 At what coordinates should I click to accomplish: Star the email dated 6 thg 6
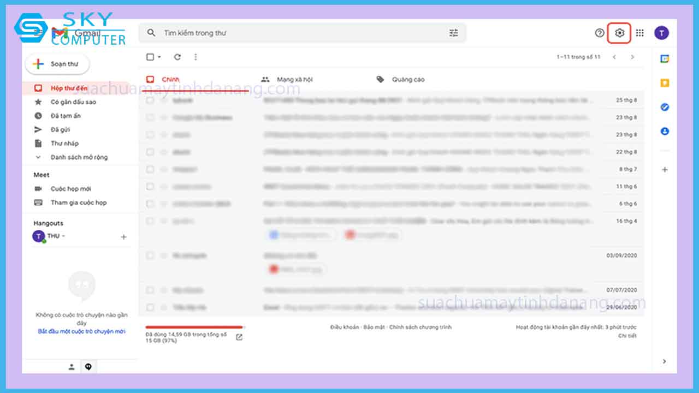pos(163,204)
